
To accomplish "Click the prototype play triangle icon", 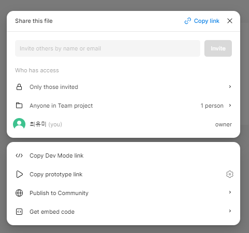I will (x=20, y=174).
